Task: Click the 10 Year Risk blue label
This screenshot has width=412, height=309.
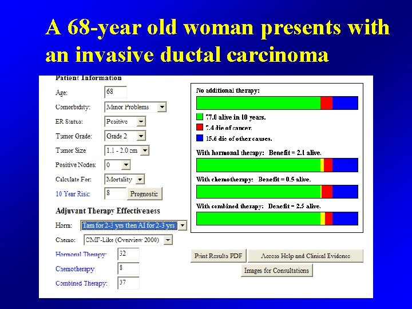Action: [x=73, y=194]
